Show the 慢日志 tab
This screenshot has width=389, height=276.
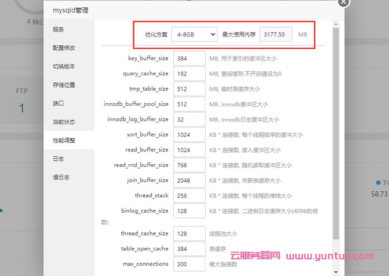pyautogui.click(x=61, y=177)
